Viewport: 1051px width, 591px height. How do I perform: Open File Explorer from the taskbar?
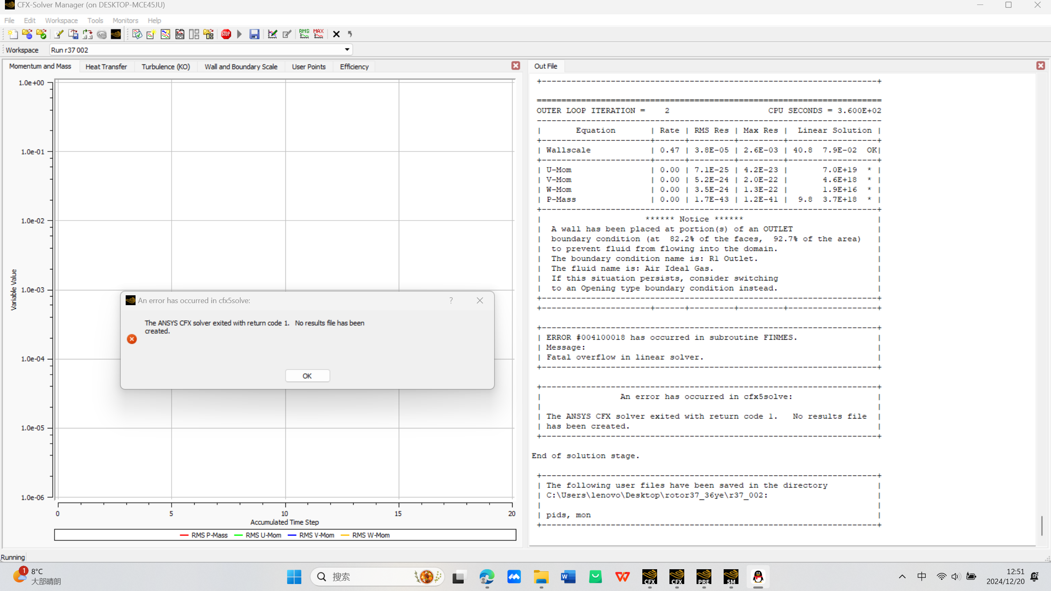pyautogui.click(x=541, y=577)
